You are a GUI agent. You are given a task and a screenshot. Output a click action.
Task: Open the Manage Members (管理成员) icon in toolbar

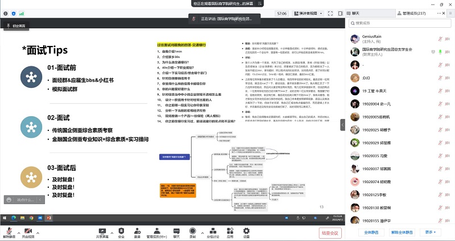(156, 231)
